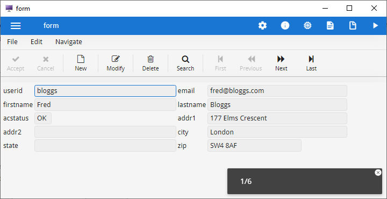Go to the Previous record
Image resolution: width=387 pixels, height=199 pixels.
[251, 63]
